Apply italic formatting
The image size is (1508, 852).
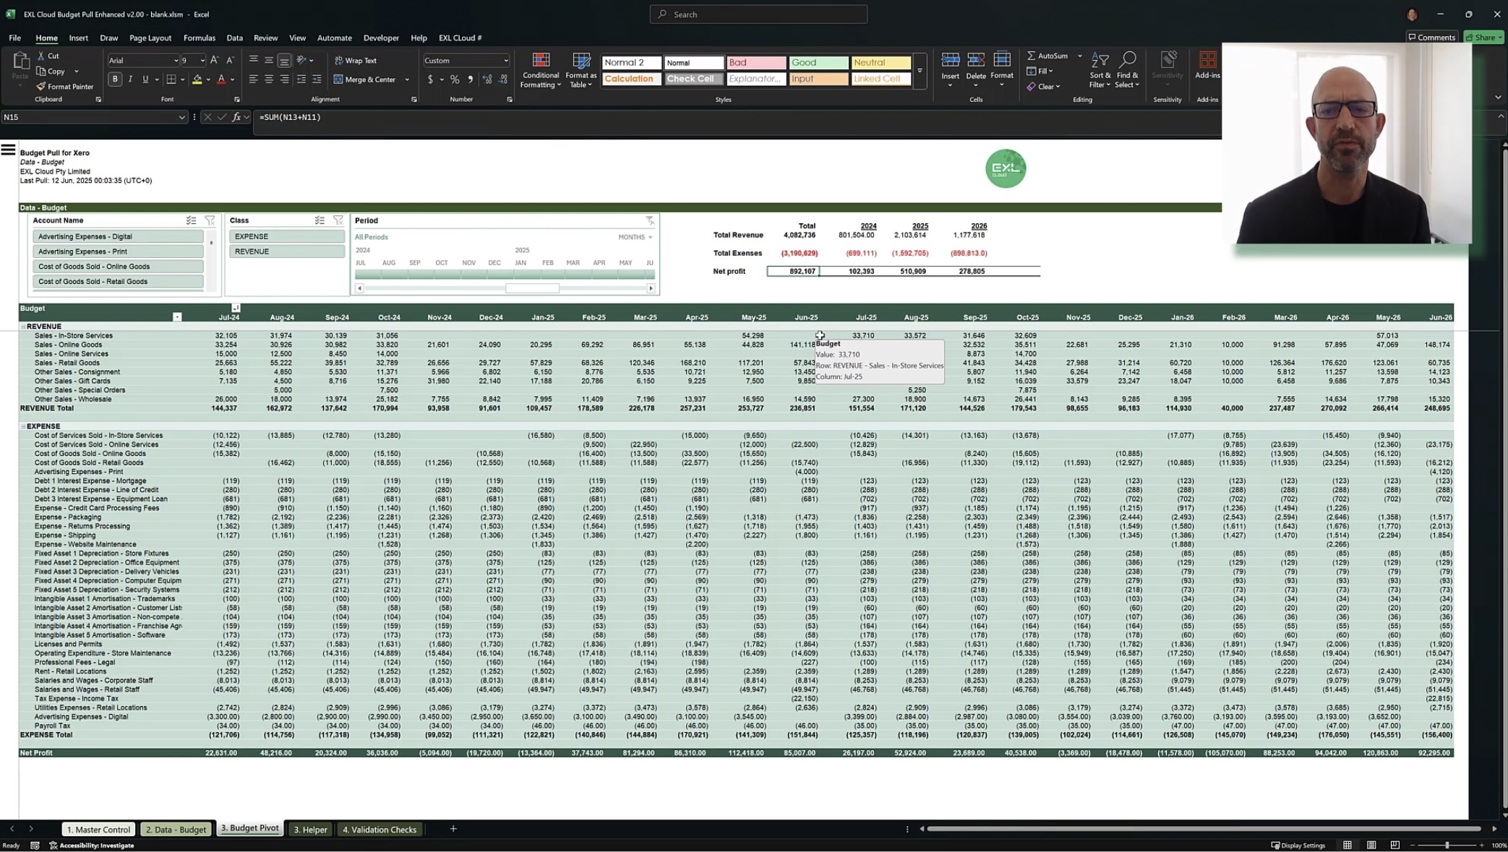[130, 79]
